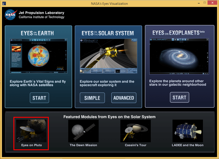Screen dimensions: 219x159
Task: Start the Eyes on the Earth app
Action: point(39,98)
